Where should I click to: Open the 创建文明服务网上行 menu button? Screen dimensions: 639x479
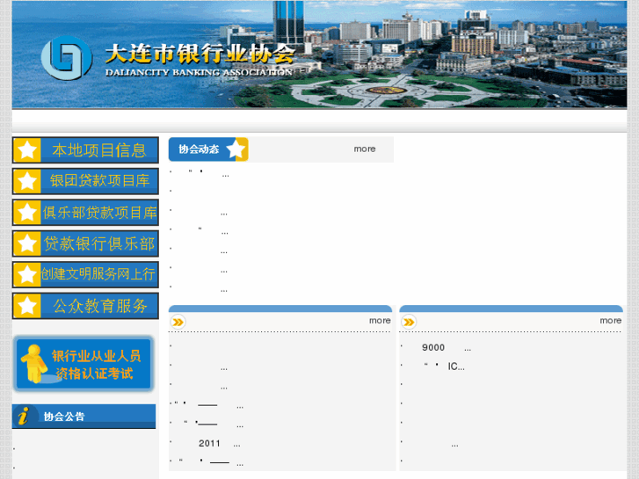click(x=85, y=274)
